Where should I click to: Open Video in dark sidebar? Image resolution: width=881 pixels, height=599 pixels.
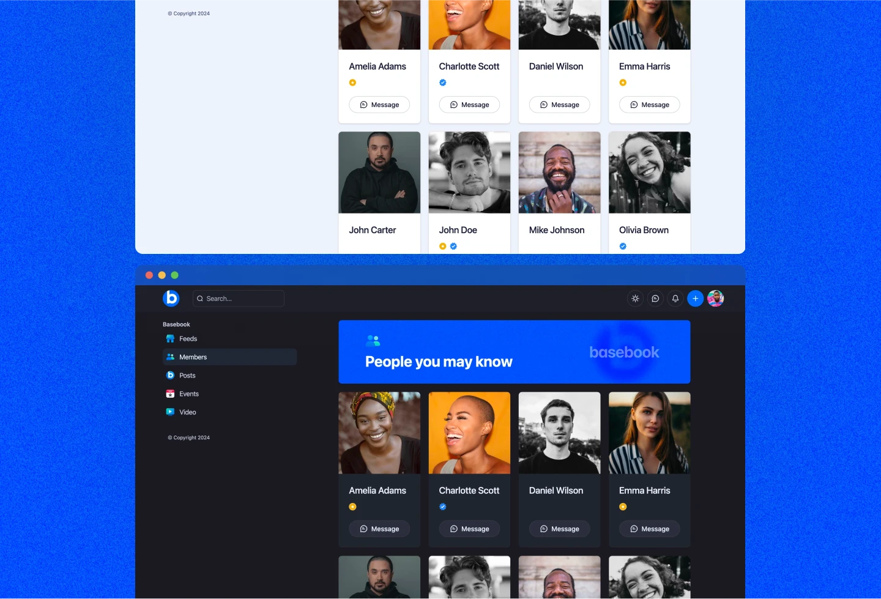pos(230,412)
